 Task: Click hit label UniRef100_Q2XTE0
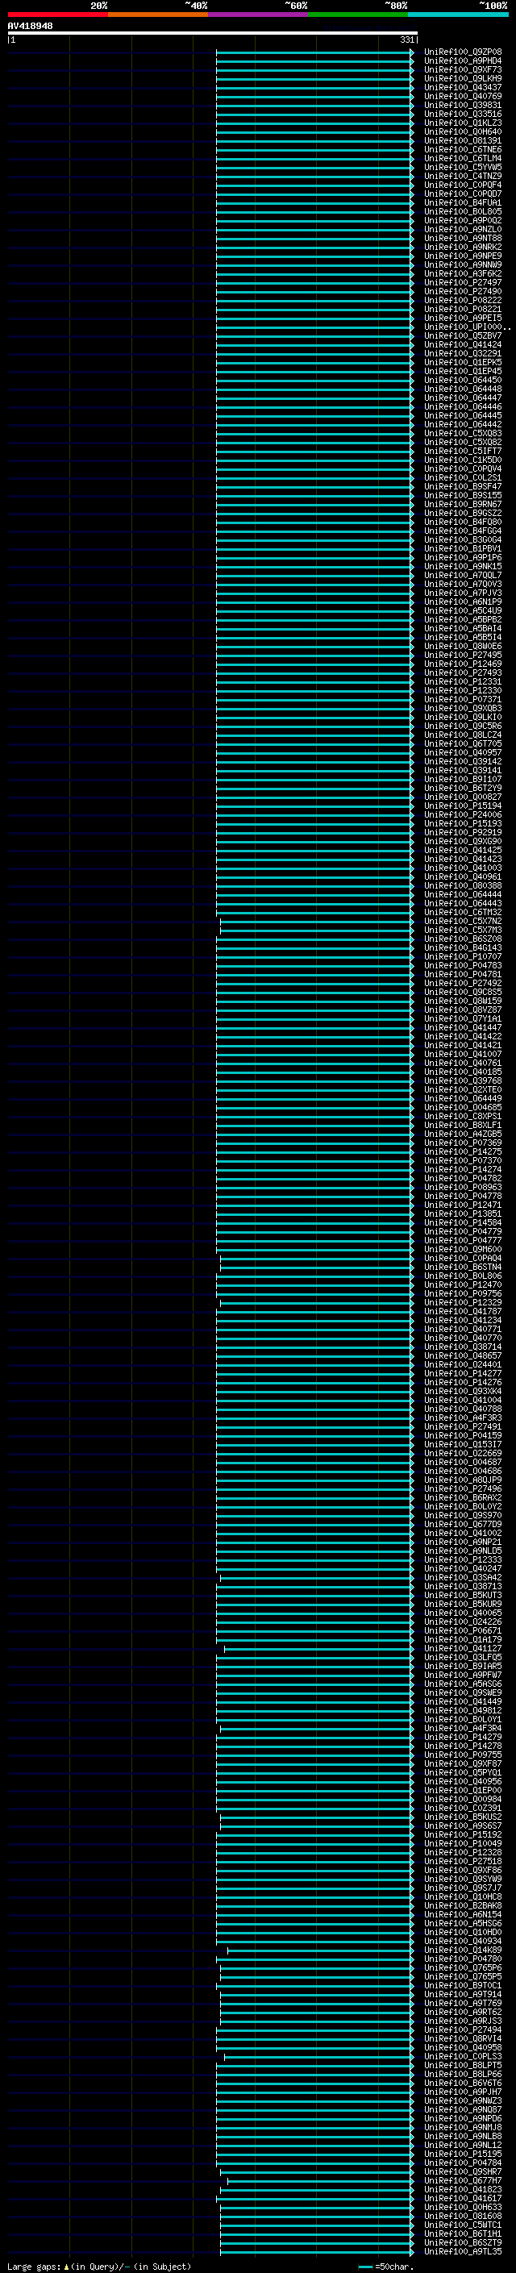coord(463,1090)
